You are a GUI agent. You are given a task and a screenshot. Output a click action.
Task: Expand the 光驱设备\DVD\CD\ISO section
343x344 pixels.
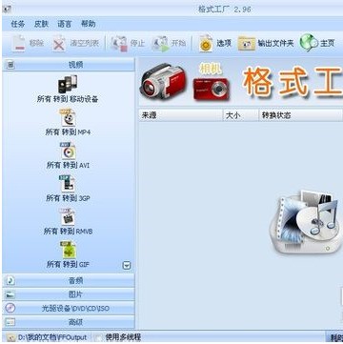point(69,309)
